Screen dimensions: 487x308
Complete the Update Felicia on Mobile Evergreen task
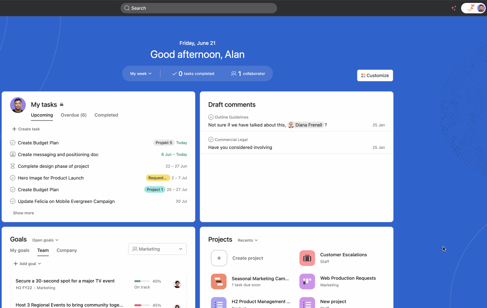13,201
